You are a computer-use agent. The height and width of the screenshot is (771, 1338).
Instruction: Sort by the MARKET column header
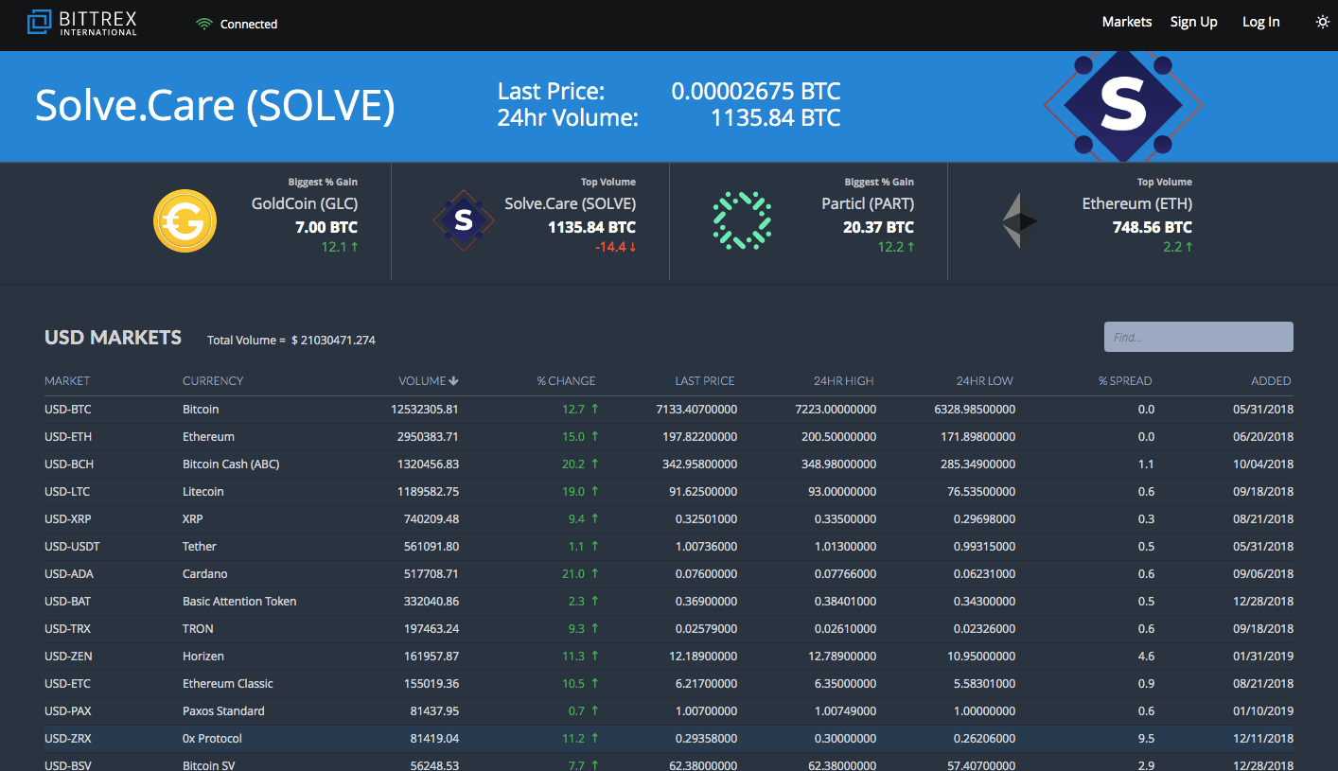pos(67,380)
